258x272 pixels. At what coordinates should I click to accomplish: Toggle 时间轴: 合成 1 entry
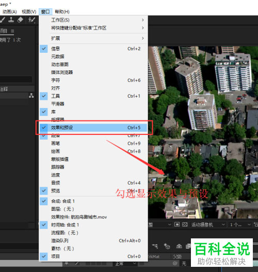click(93, 225)
